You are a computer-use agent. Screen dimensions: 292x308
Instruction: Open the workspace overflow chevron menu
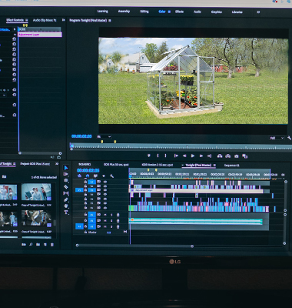pyautogui.click(x=258, y=12)
